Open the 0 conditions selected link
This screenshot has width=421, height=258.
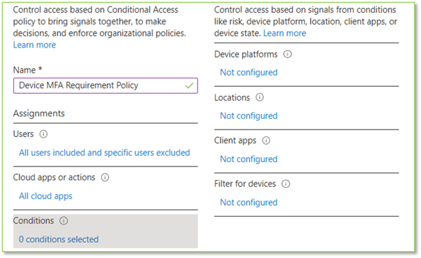point(59,239)
